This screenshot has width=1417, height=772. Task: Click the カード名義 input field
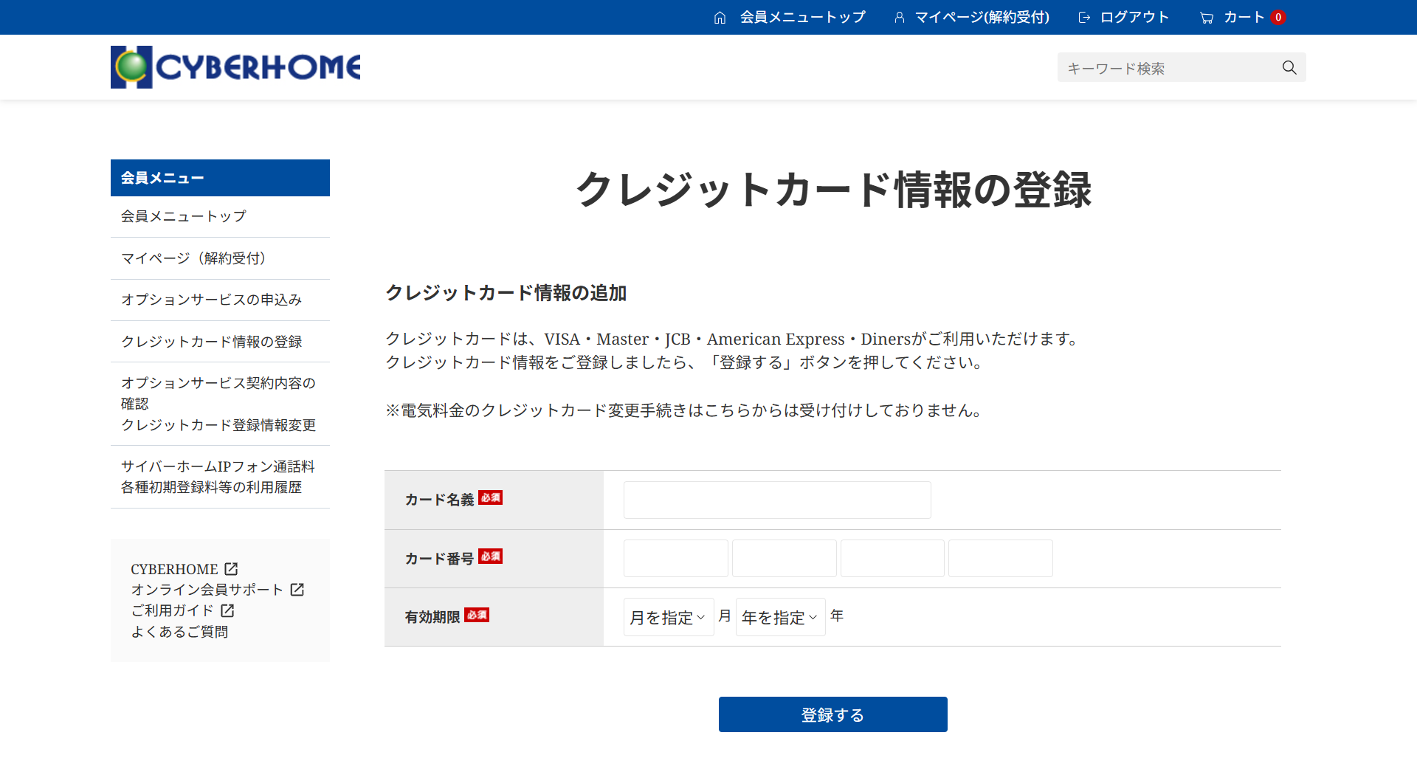[x=776, y=500]
